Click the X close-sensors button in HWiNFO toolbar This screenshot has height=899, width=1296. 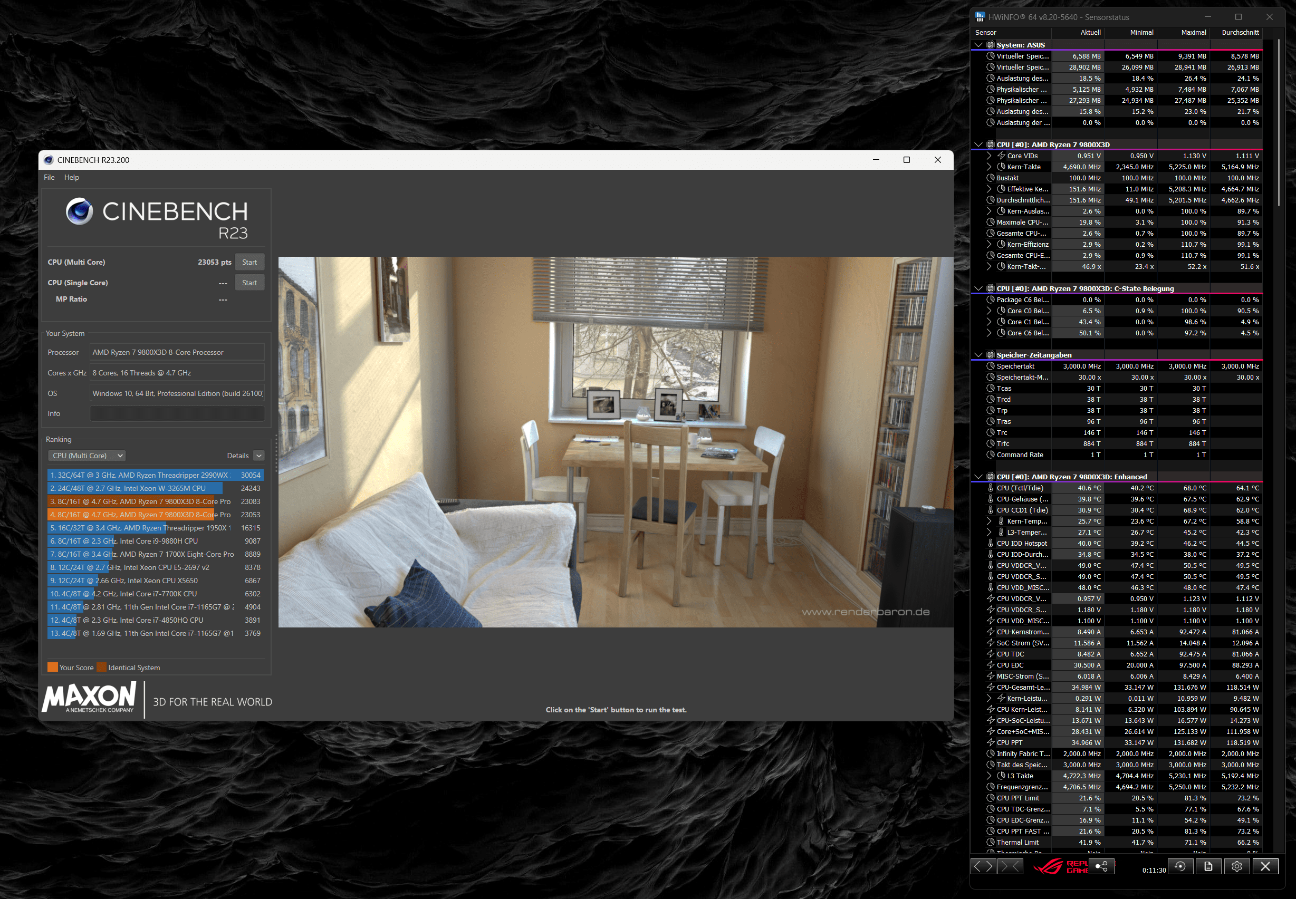(1265, 866)
